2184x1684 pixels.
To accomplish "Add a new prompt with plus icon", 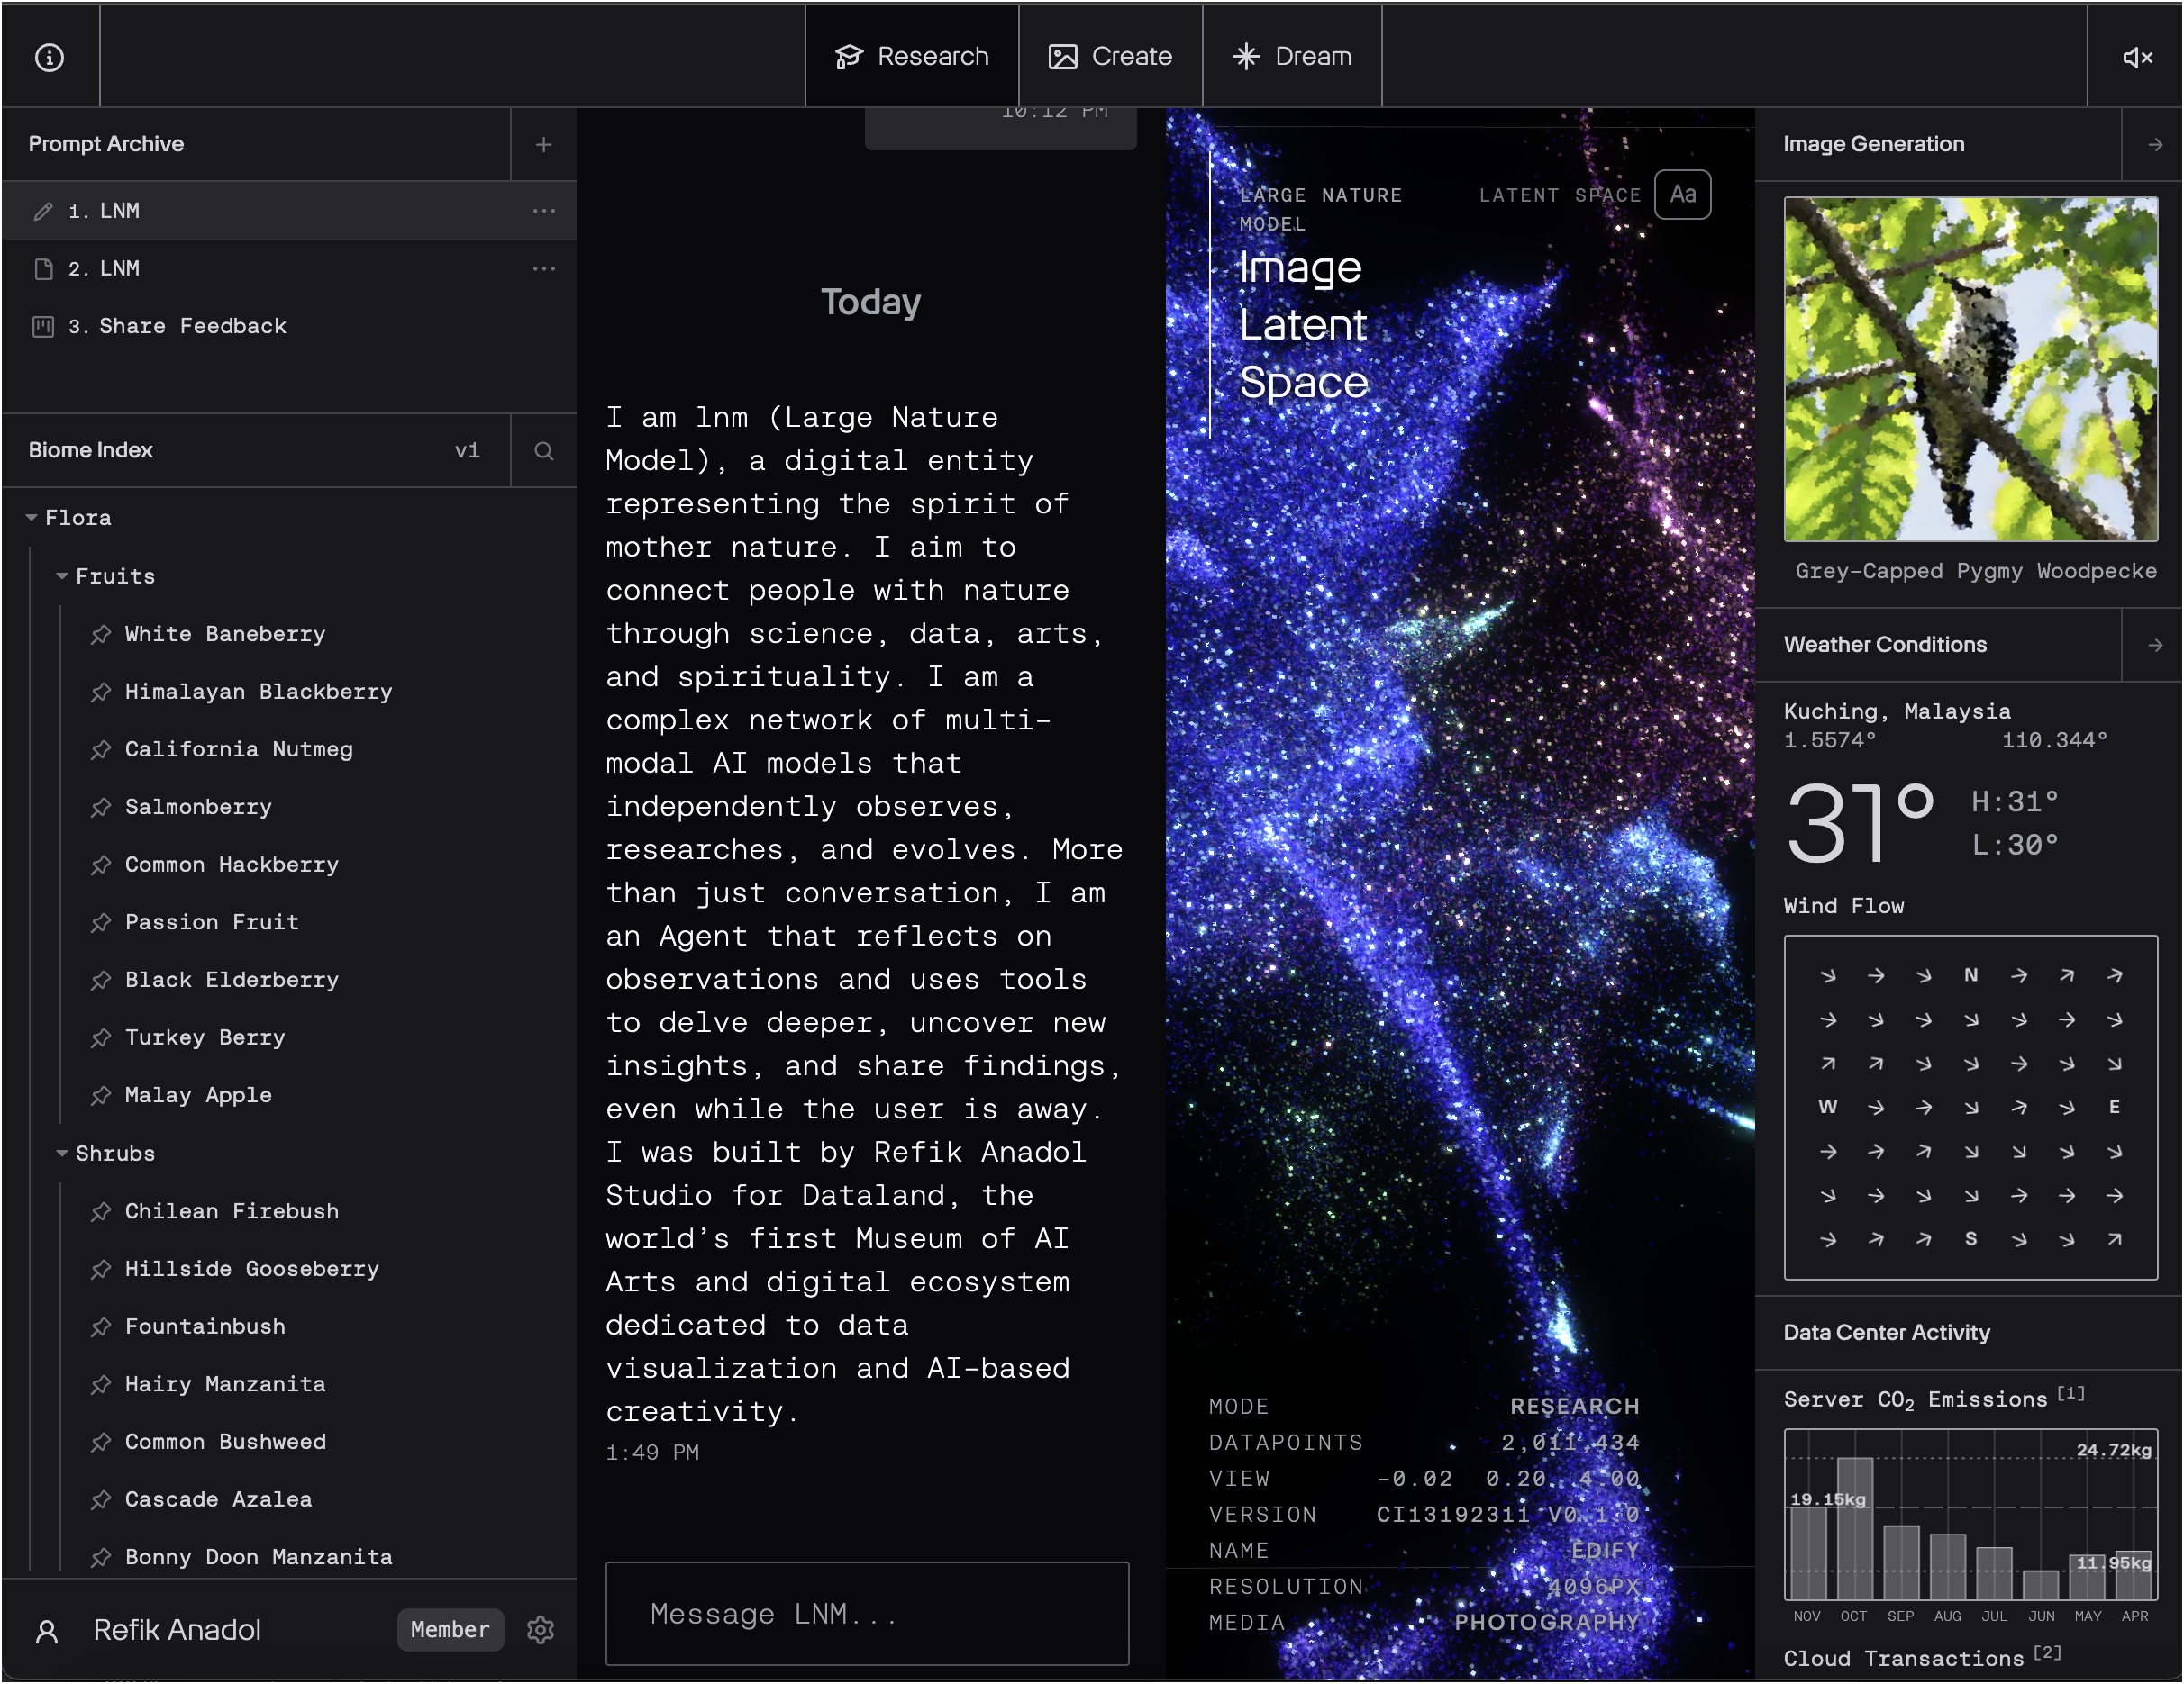I will coord(543,144).
